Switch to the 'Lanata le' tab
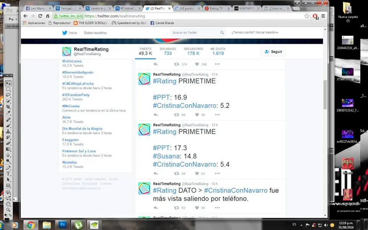 (97, 8)
